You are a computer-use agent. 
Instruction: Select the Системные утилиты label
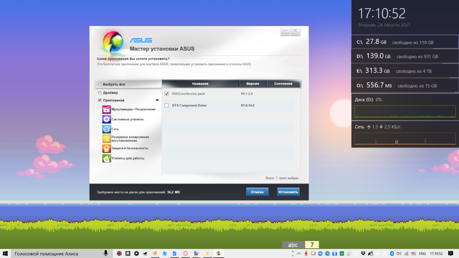128,119
